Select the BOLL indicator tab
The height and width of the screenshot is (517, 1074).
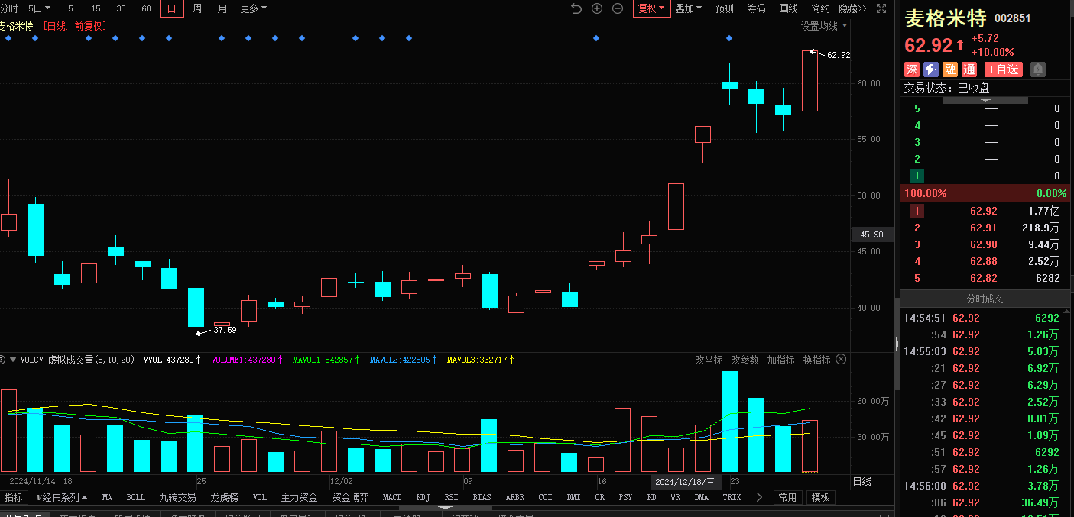(x=135, y=497)
